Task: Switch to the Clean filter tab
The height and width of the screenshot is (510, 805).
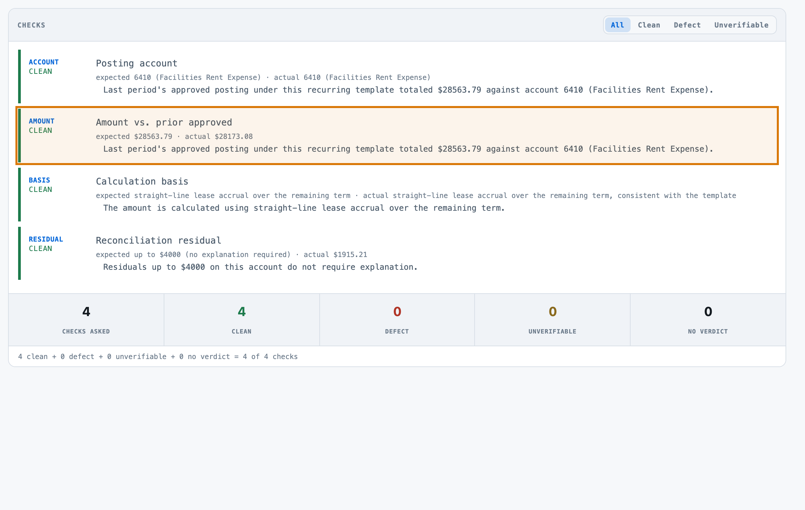Action: pyautogui.click(x=649, y=25)
